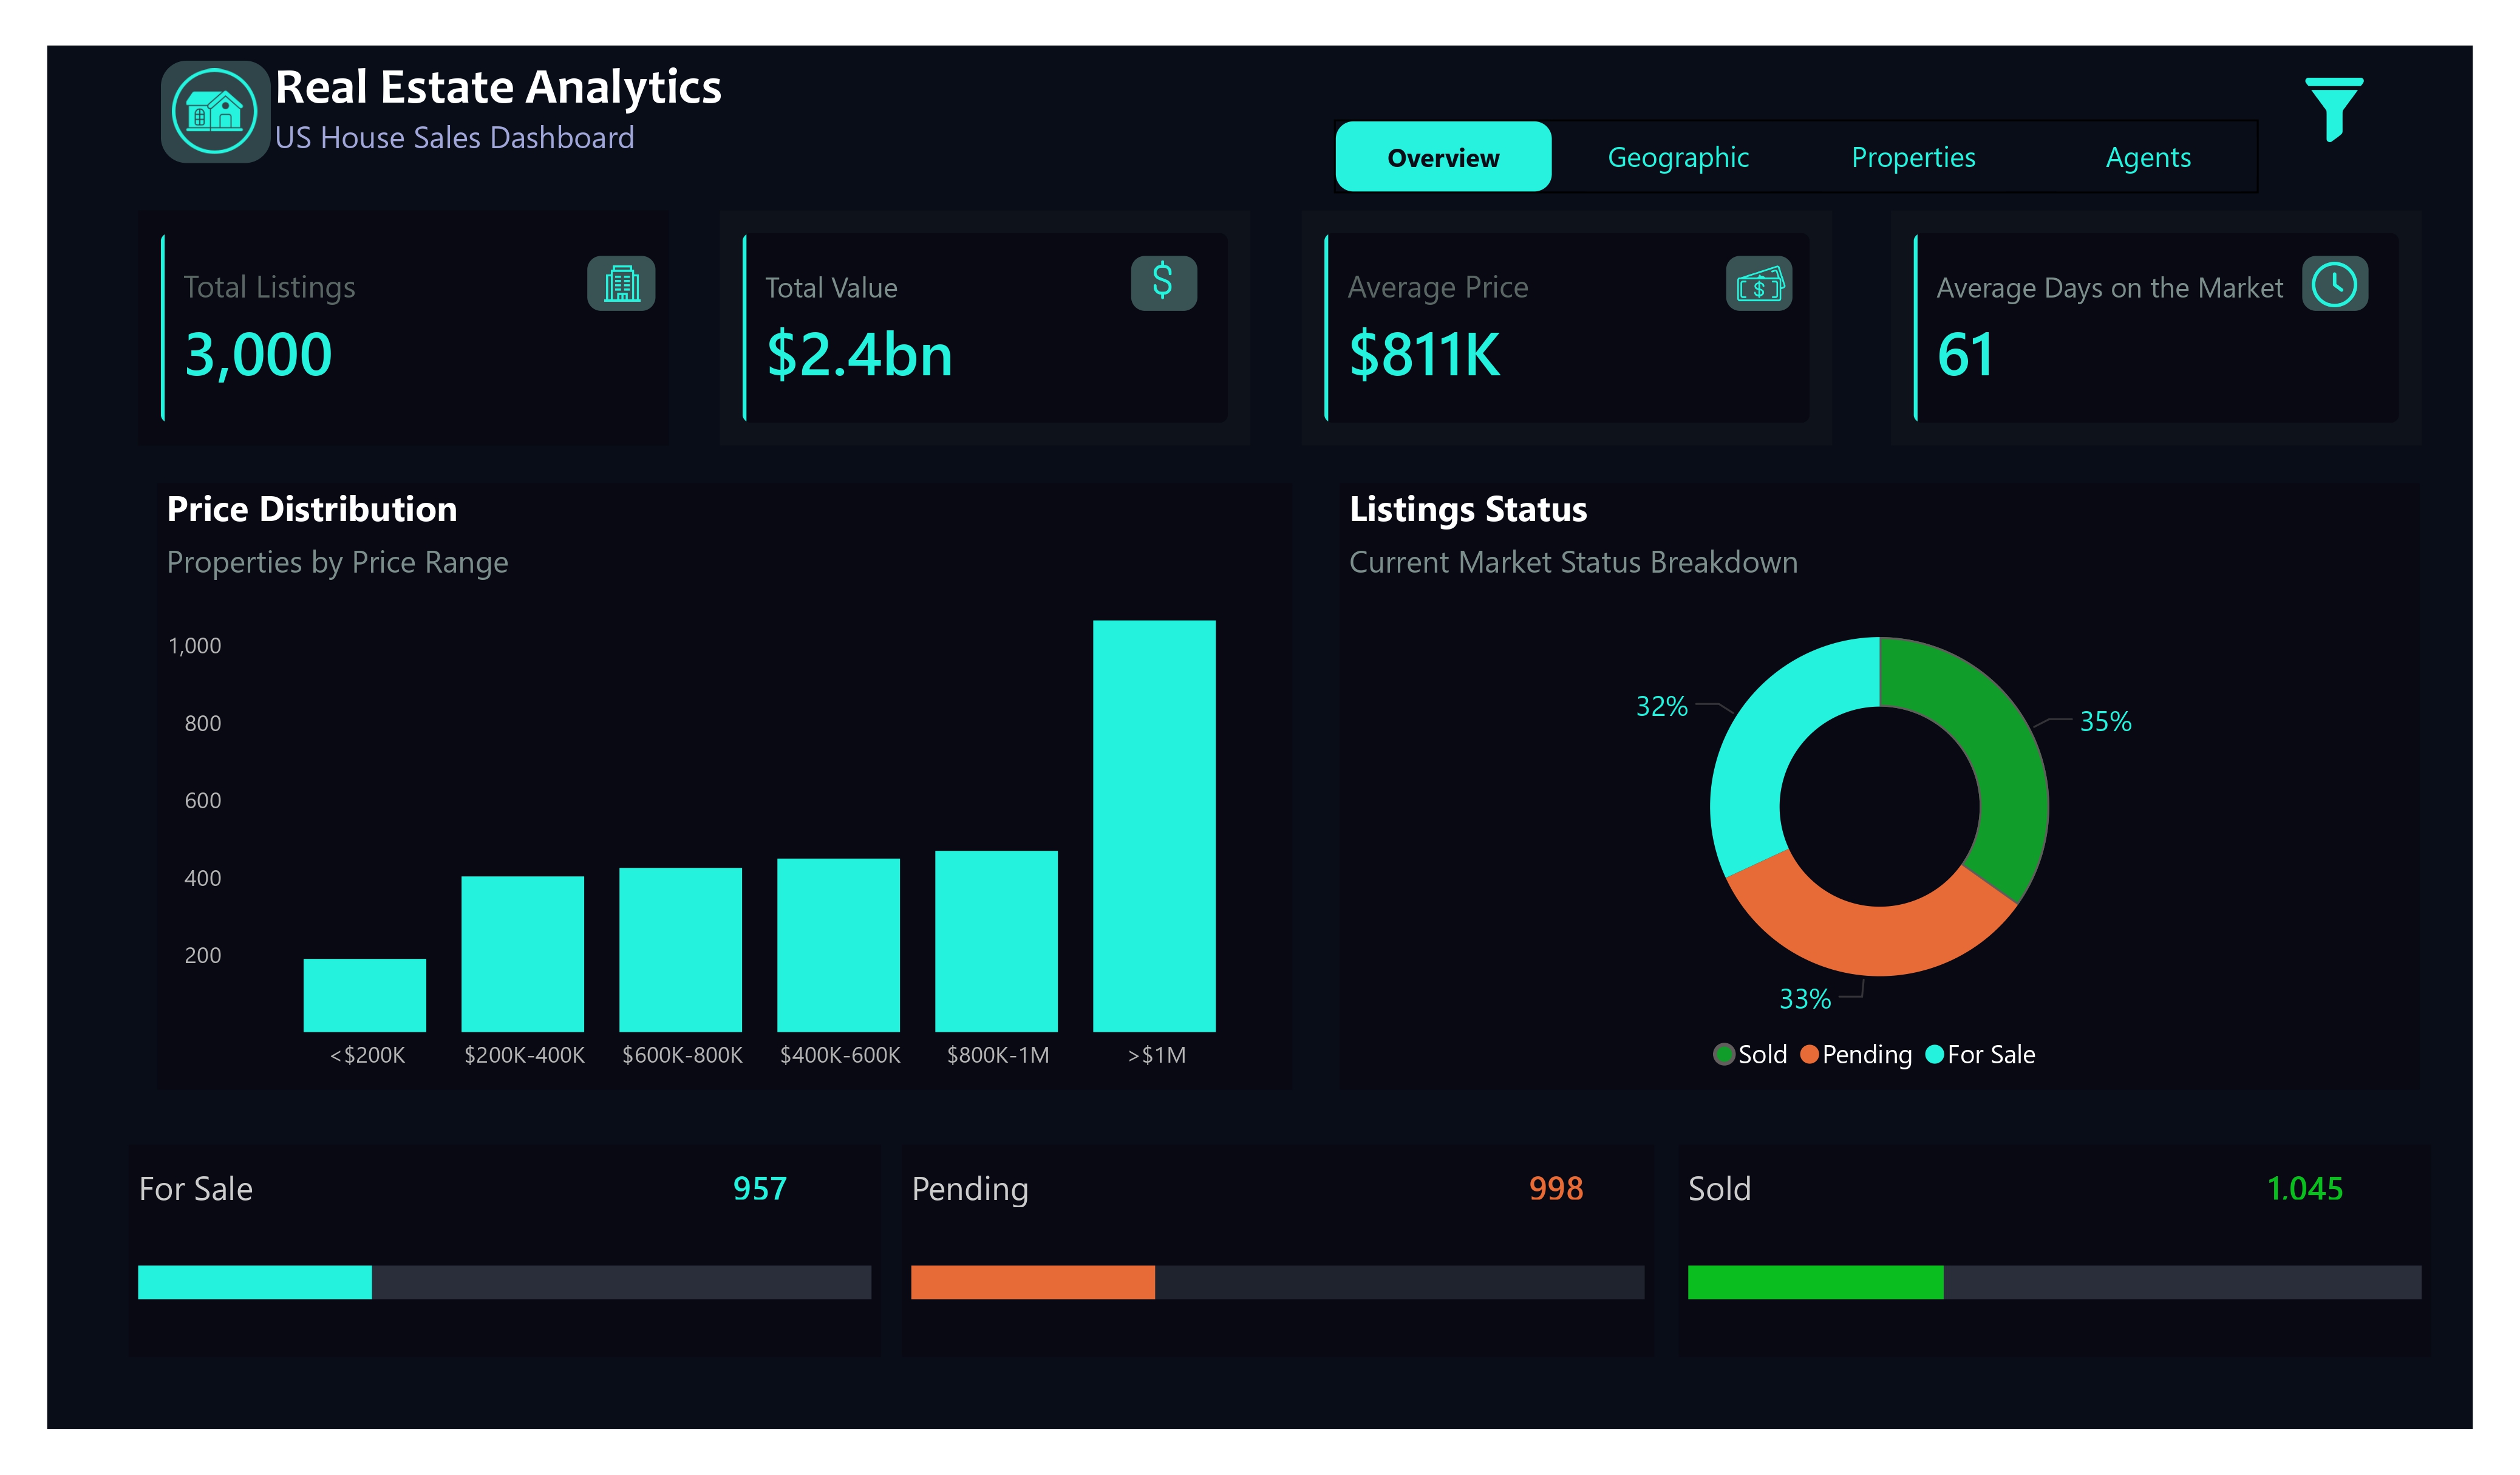Click the Pending count value 998
Screen dimensions: 2520x1475
pos(1555,1189)
